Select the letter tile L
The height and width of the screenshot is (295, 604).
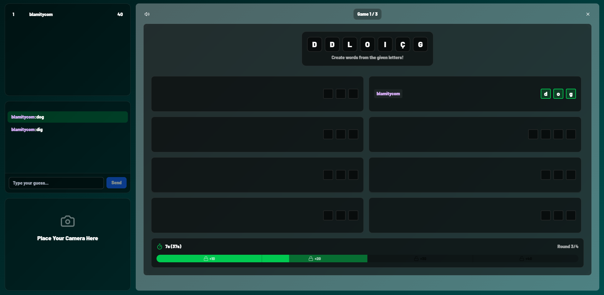[x=350, y=45]
